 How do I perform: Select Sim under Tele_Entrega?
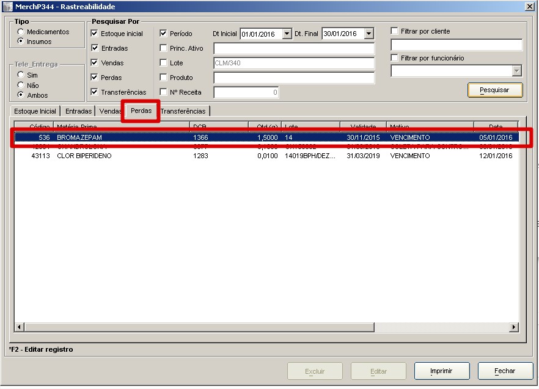(21, 75)
